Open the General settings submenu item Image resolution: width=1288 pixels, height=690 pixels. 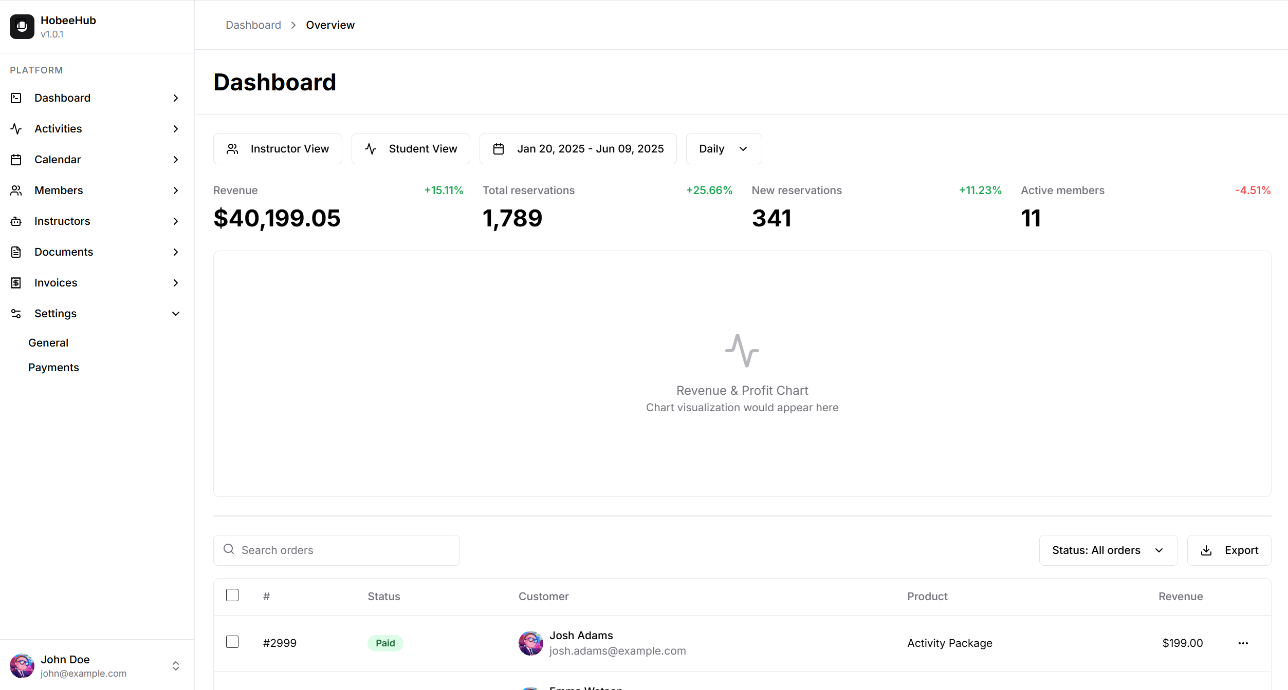click(x=48, y=343)
